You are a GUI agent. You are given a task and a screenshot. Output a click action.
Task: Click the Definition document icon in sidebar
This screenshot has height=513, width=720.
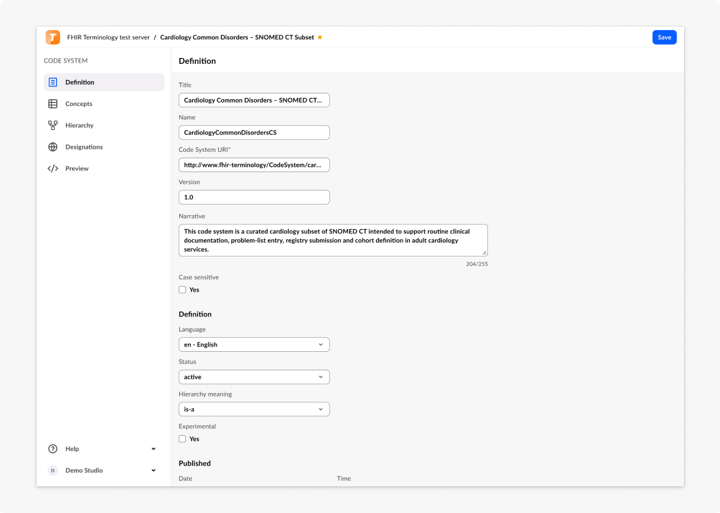tap(53, 82)
